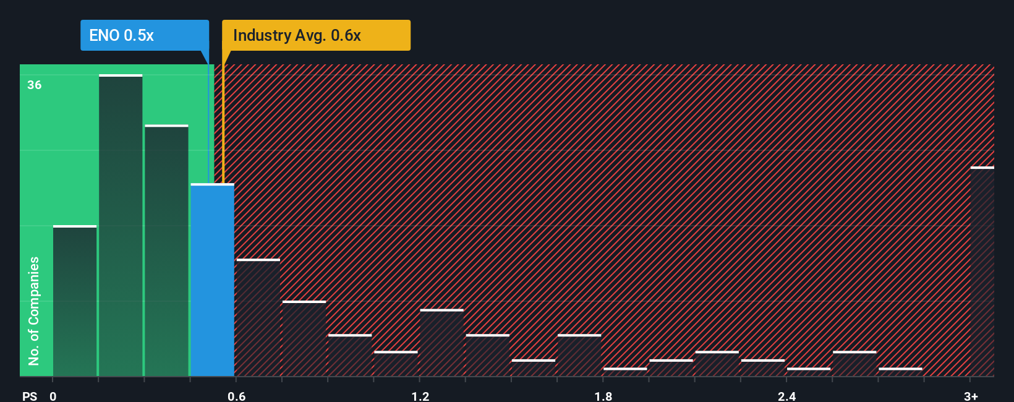1014x402 pixels.
Task: Select the highlighted blue ENO histogram bar
Action: (213, 280)
